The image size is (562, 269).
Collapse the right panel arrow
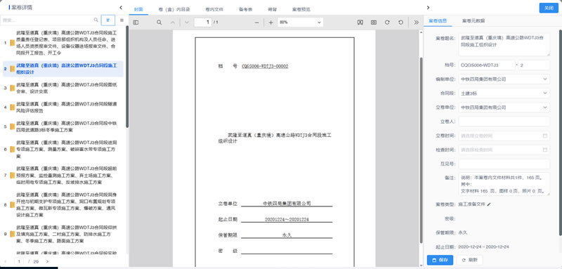point(428,8)
